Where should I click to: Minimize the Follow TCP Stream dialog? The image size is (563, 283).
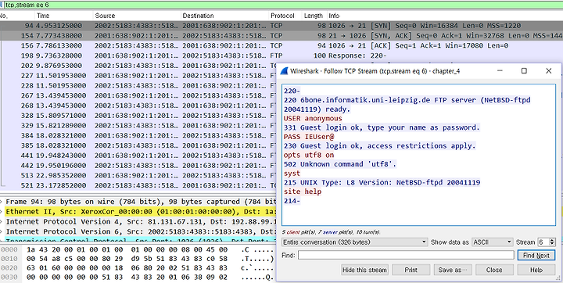point(500,70)
